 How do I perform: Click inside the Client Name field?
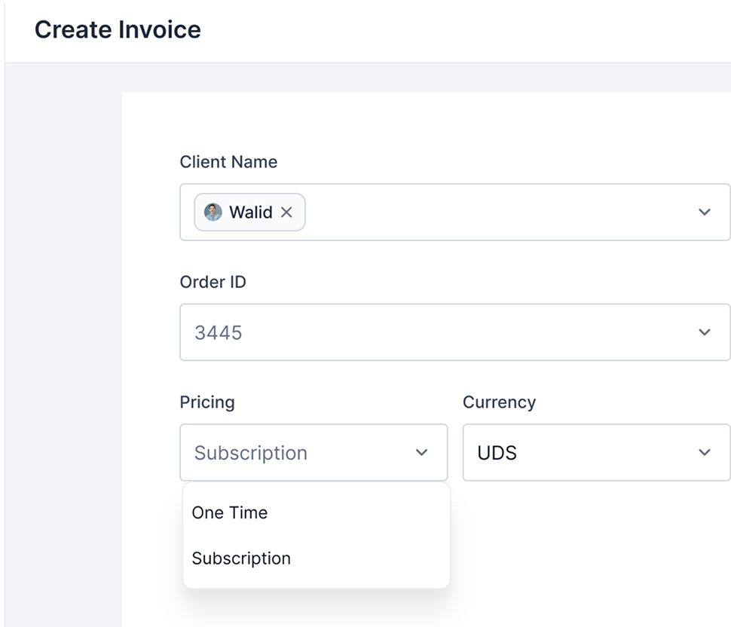point(455,212)
